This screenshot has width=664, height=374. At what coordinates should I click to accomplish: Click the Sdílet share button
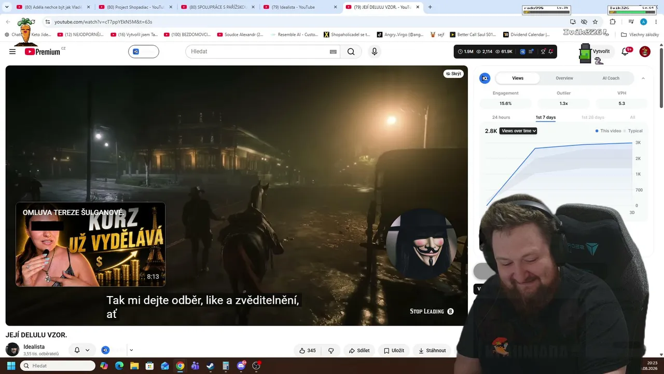point(359,351)
